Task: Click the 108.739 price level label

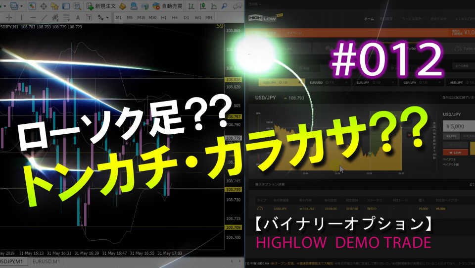Action: 233,189
